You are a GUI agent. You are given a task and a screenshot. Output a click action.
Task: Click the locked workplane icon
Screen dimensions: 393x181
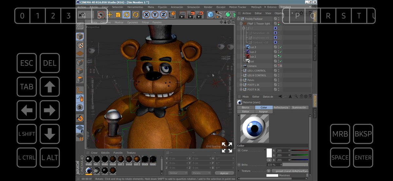click(x=80, y=129)
